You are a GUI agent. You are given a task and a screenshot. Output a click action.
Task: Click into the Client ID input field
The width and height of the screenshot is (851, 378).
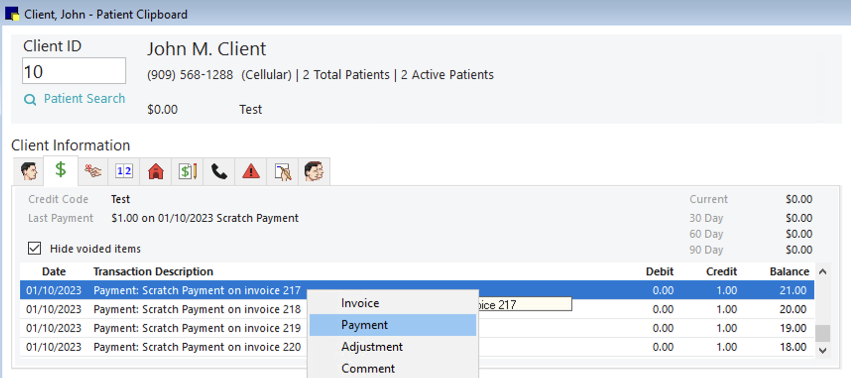[x=73, y=71]
